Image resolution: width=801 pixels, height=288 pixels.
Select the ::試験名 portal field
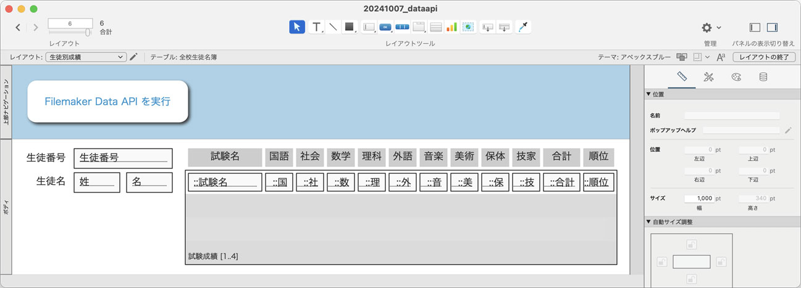225,182
